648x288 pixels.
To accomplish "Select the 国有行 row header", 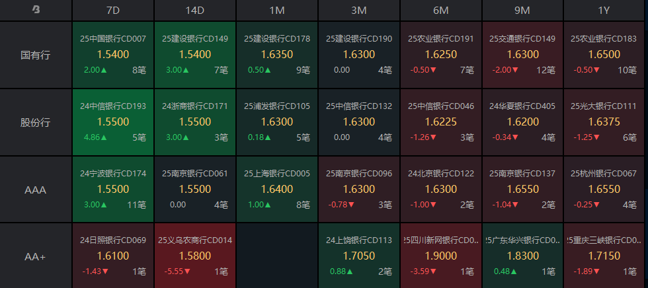I will (36, 55).
